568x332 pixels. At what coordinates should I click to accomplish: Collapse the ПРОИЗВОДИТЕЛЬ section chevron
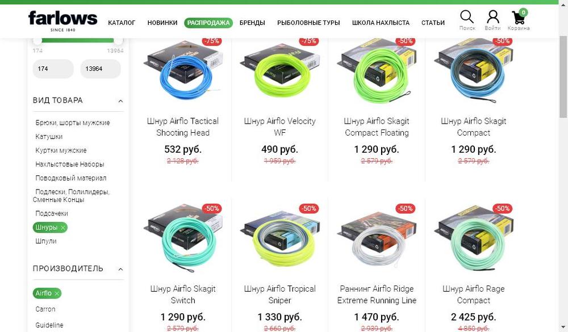[x=120, y=270]
